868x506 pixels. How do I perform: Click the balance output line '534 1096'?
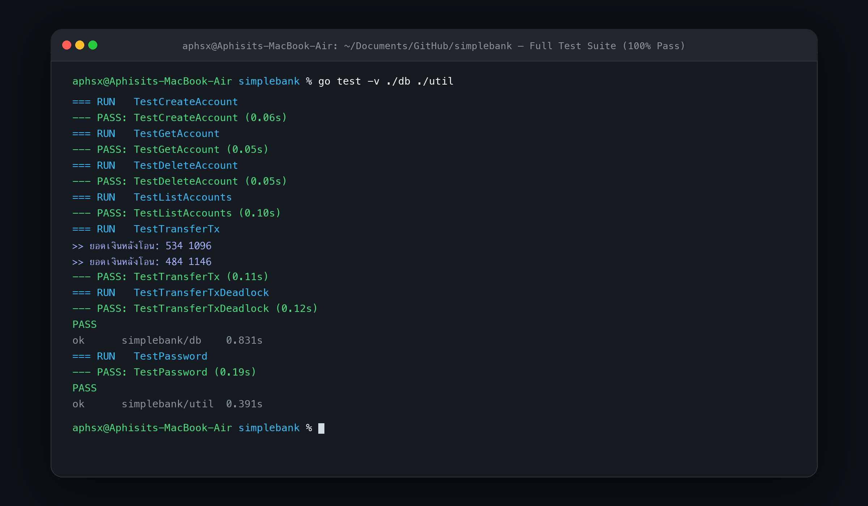coord(142,246)
